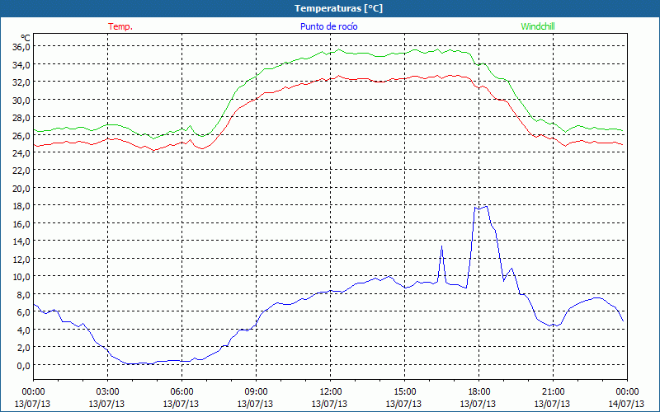This screenshot has width=660, height=412.
Task: Click the 8,0 y-axis value
Action: pos(23,294)
